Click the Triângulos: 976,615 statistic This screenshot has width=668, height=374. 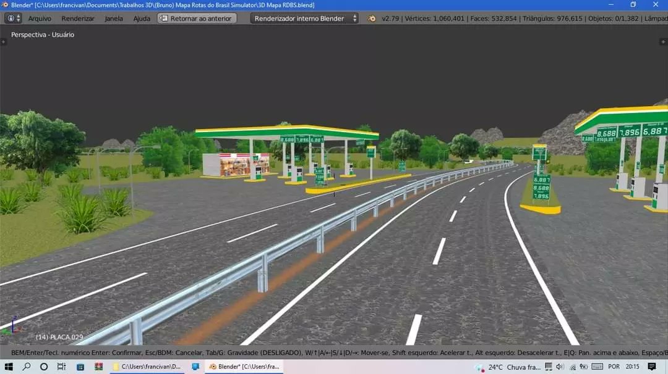(x=552, y=19)
